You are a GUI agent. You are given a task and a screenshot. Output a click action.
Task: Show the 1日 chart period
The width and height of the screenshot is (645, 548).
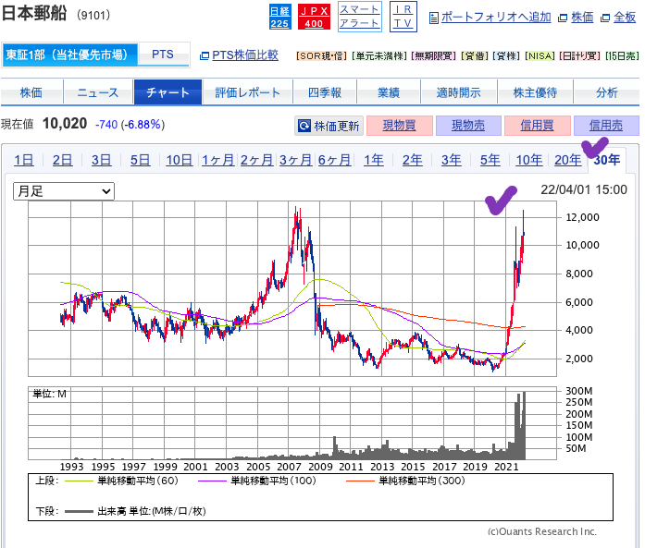(24, 160)
